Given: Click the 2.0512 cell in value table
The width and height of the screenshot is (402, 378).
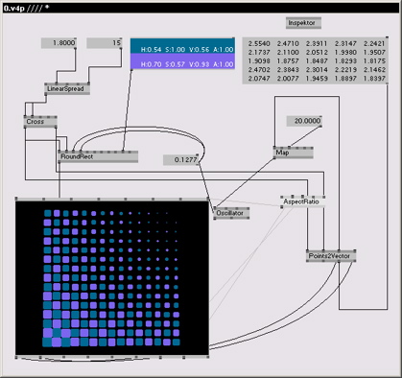Looking at the screenshot, I should point(317,52).
